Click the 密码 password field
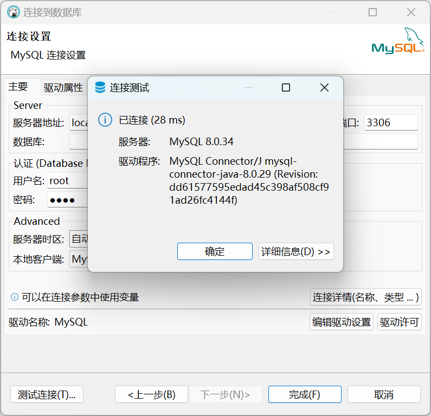 (x=68, y=200)
